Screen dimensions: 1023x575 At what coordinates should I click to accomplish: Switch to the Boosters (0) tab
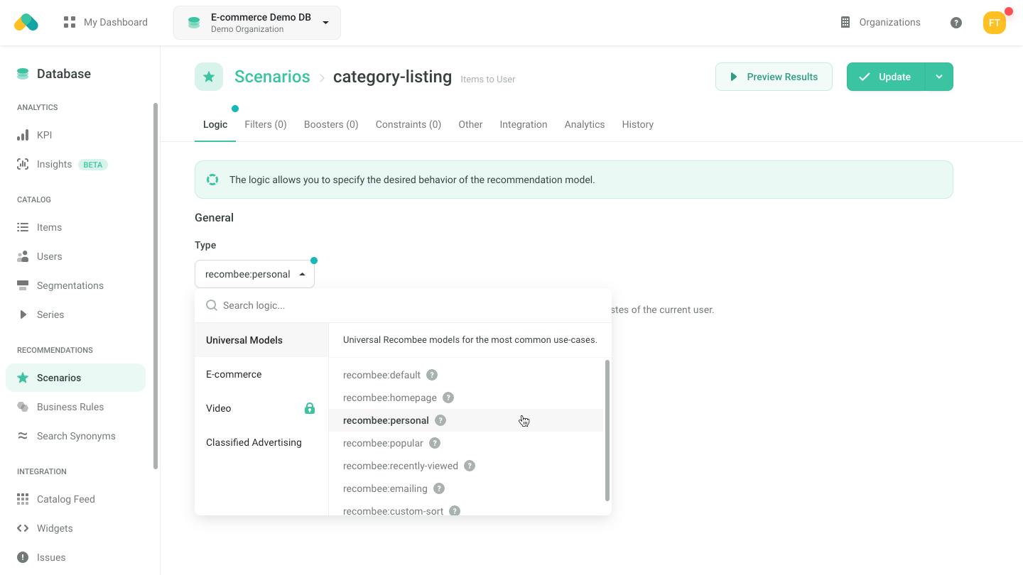(331, 124)
